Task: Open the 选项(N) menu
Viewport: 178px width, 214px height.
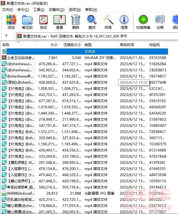Action: click(x=75, y=10)
